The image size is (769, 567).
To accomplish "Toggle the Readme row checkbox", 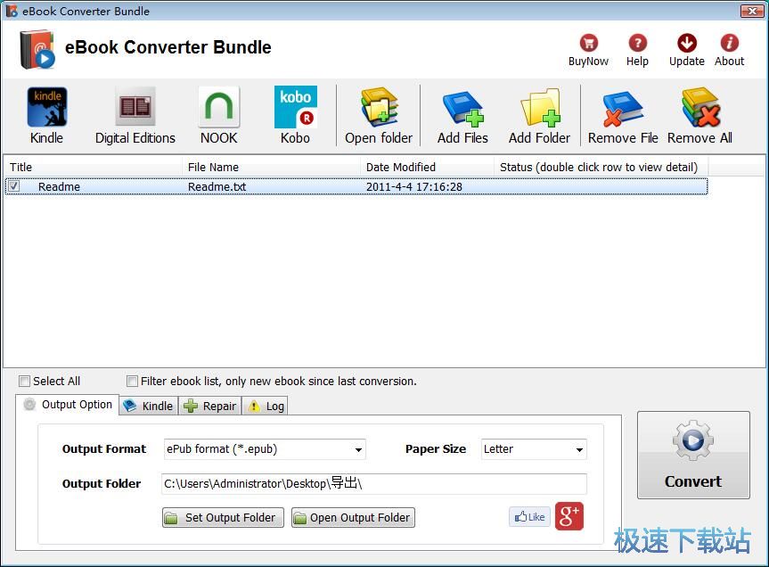I will click(x=14, y=186).
